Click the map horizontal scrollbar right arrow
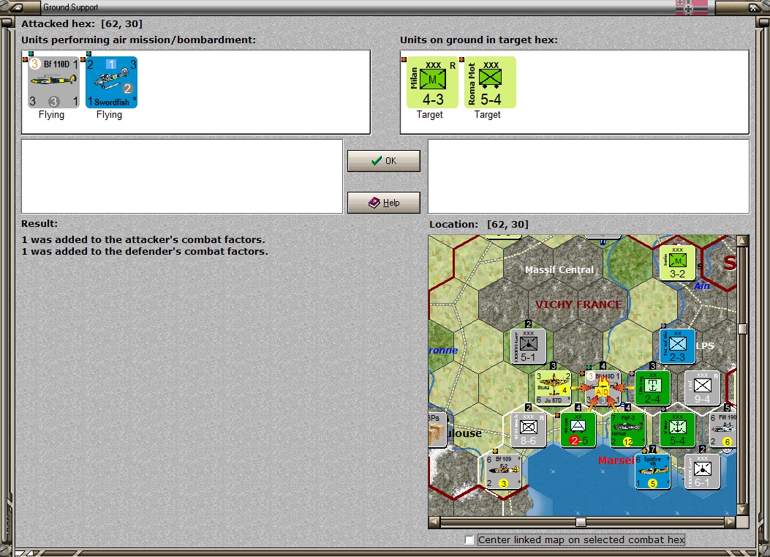Screen dimensions: 770x557 pos(731,522)
